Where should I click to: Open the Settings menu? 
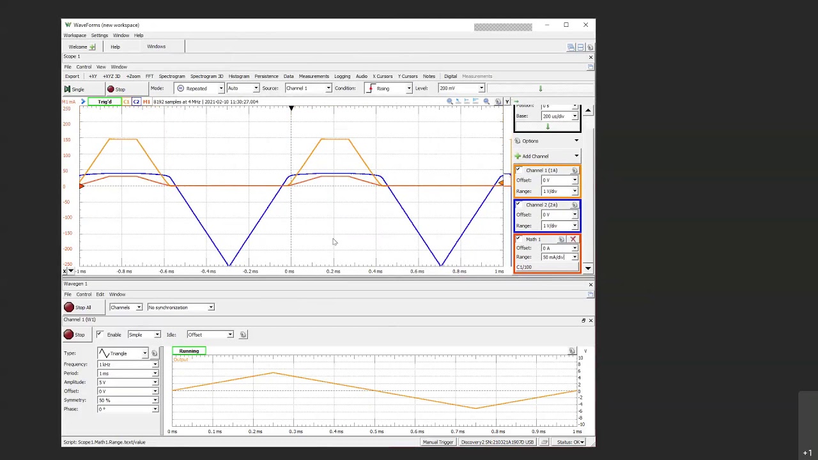[x=99, y=35]
